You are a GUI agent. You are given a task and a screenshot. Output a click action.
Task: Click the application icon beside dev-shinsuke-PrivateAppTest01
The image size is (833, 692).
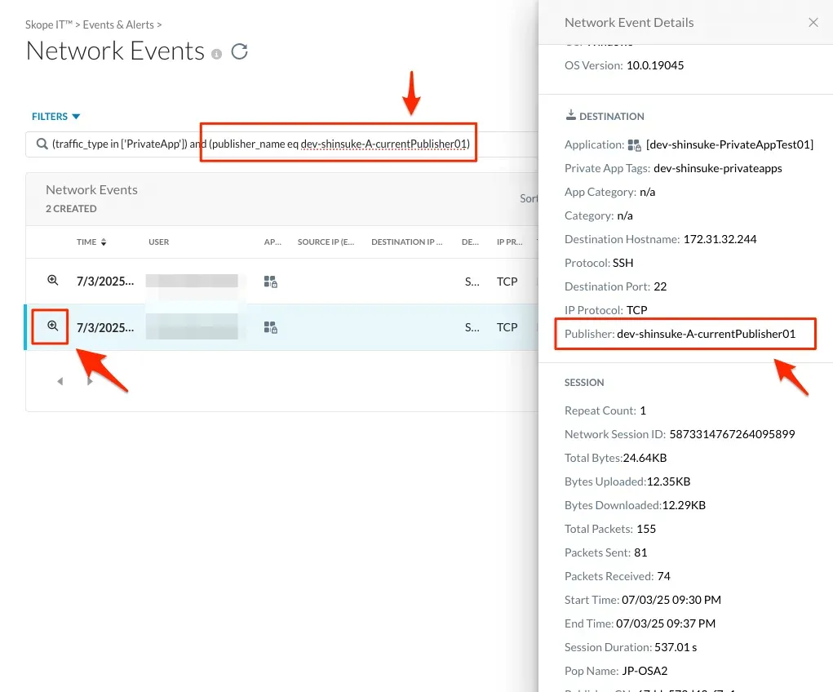[634, 145]
